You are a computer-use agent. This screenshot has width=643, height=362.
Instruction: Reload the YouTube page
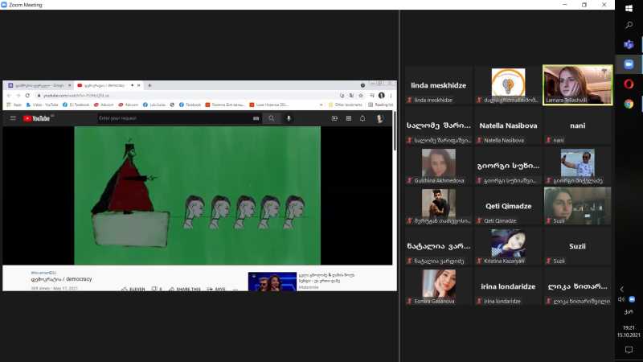point(27,95)
